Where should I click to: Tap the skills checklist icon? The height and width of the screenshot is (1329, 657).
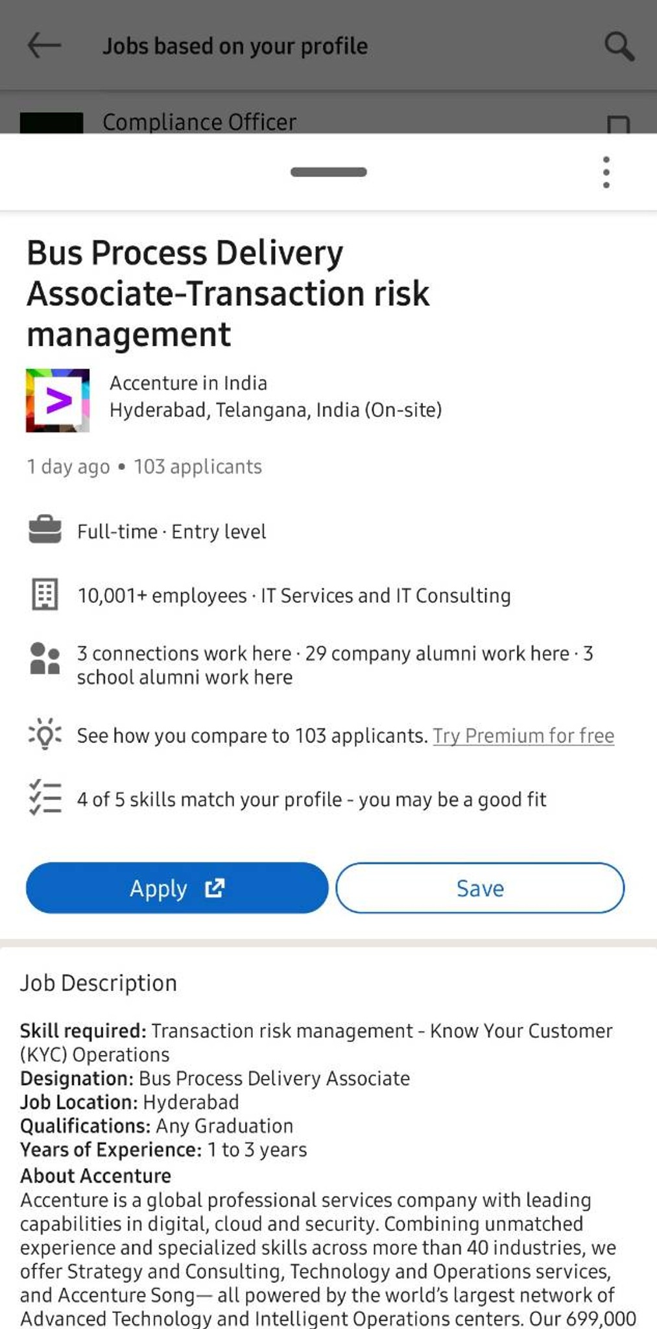point(45,798)
